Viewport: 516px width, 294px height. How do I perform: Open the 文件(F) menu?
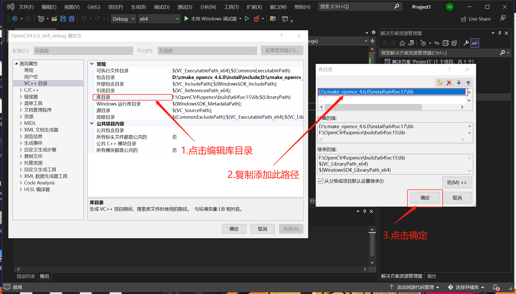pyautogui.click(x=26, y=7)
